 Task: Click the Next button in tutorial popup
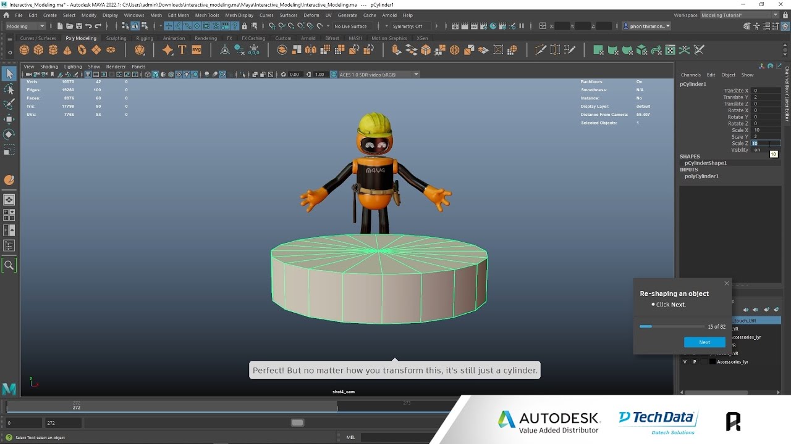704,342
